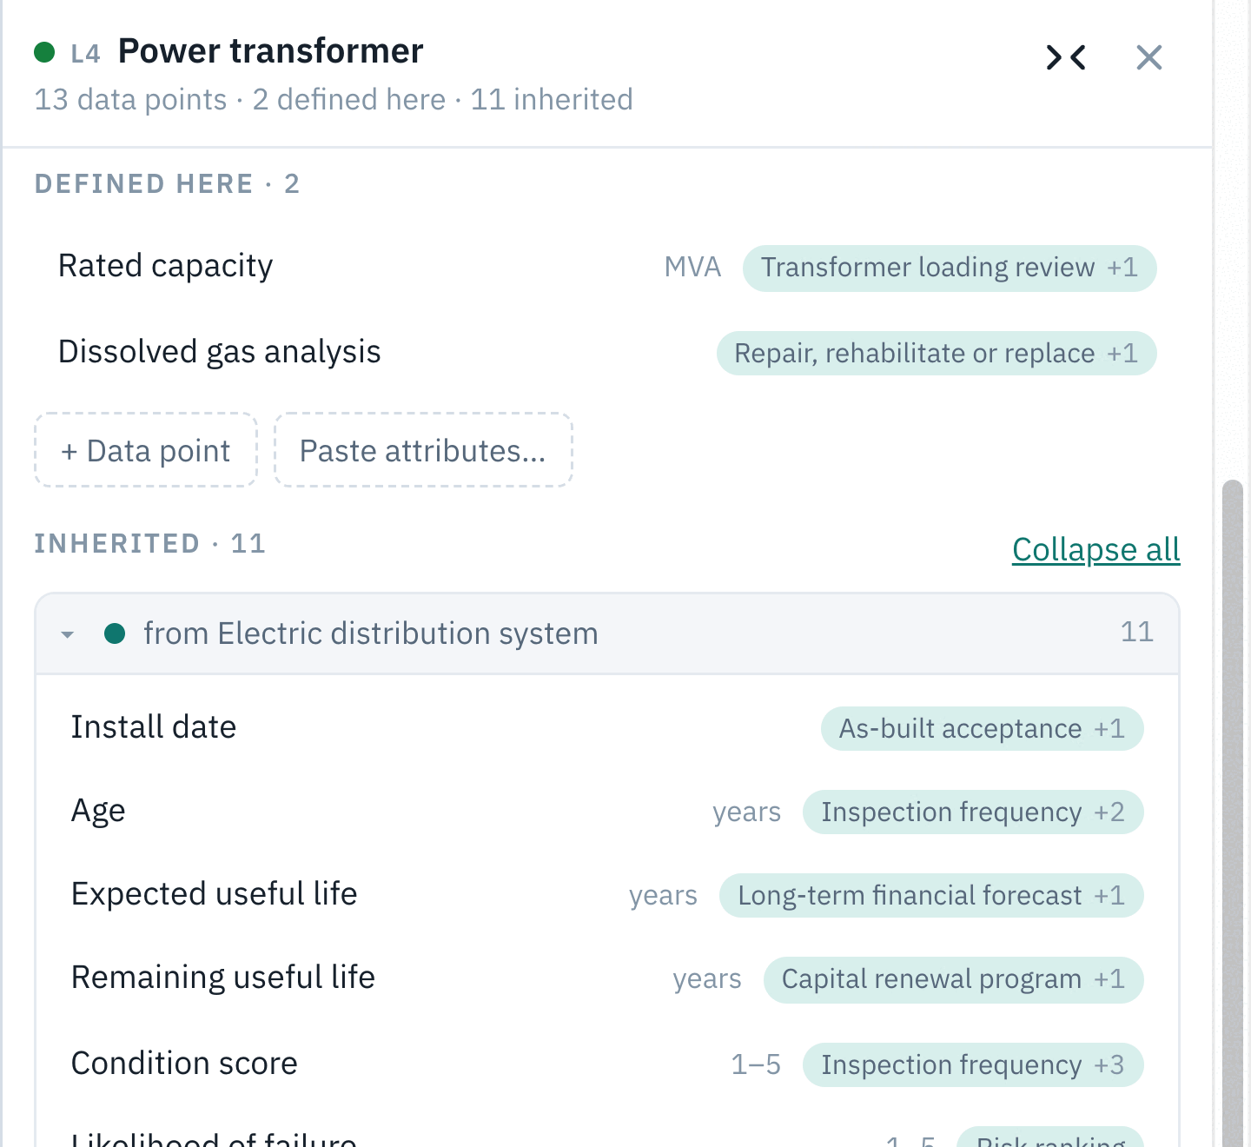Select the Condition score row
1251x1147 pixels.
pyautogui.click(x=606, y=1064)
